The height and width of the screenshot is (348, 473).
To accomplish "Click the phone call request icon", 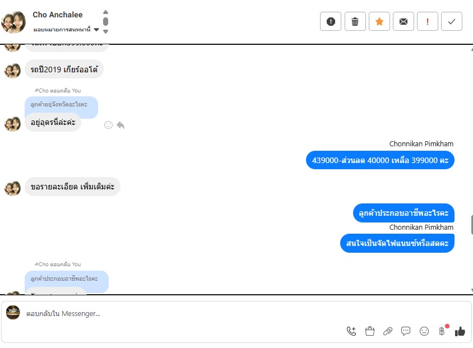I will tap(351, 331).
